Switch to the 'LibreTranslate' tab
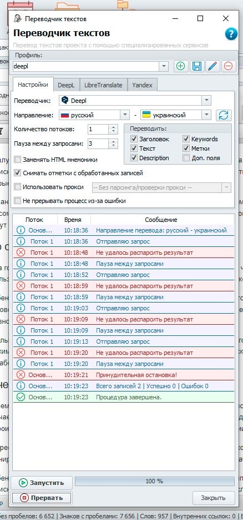 click(103, 85)
